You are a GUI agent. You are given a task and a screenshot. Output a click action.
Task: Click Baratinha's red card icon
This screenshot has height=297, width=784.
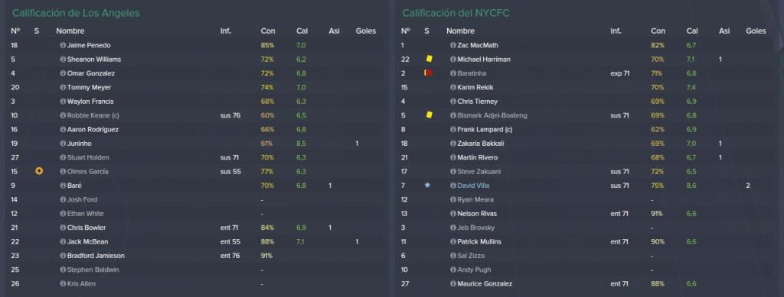pyautogui.click(x=428, y=73)
